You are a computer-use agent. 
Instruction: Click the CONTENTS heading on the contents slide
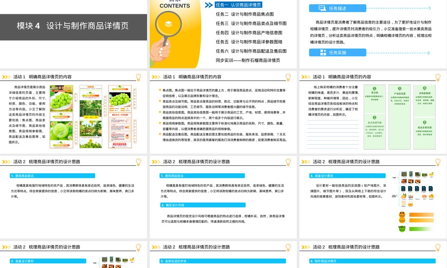(x=175, y=6)
